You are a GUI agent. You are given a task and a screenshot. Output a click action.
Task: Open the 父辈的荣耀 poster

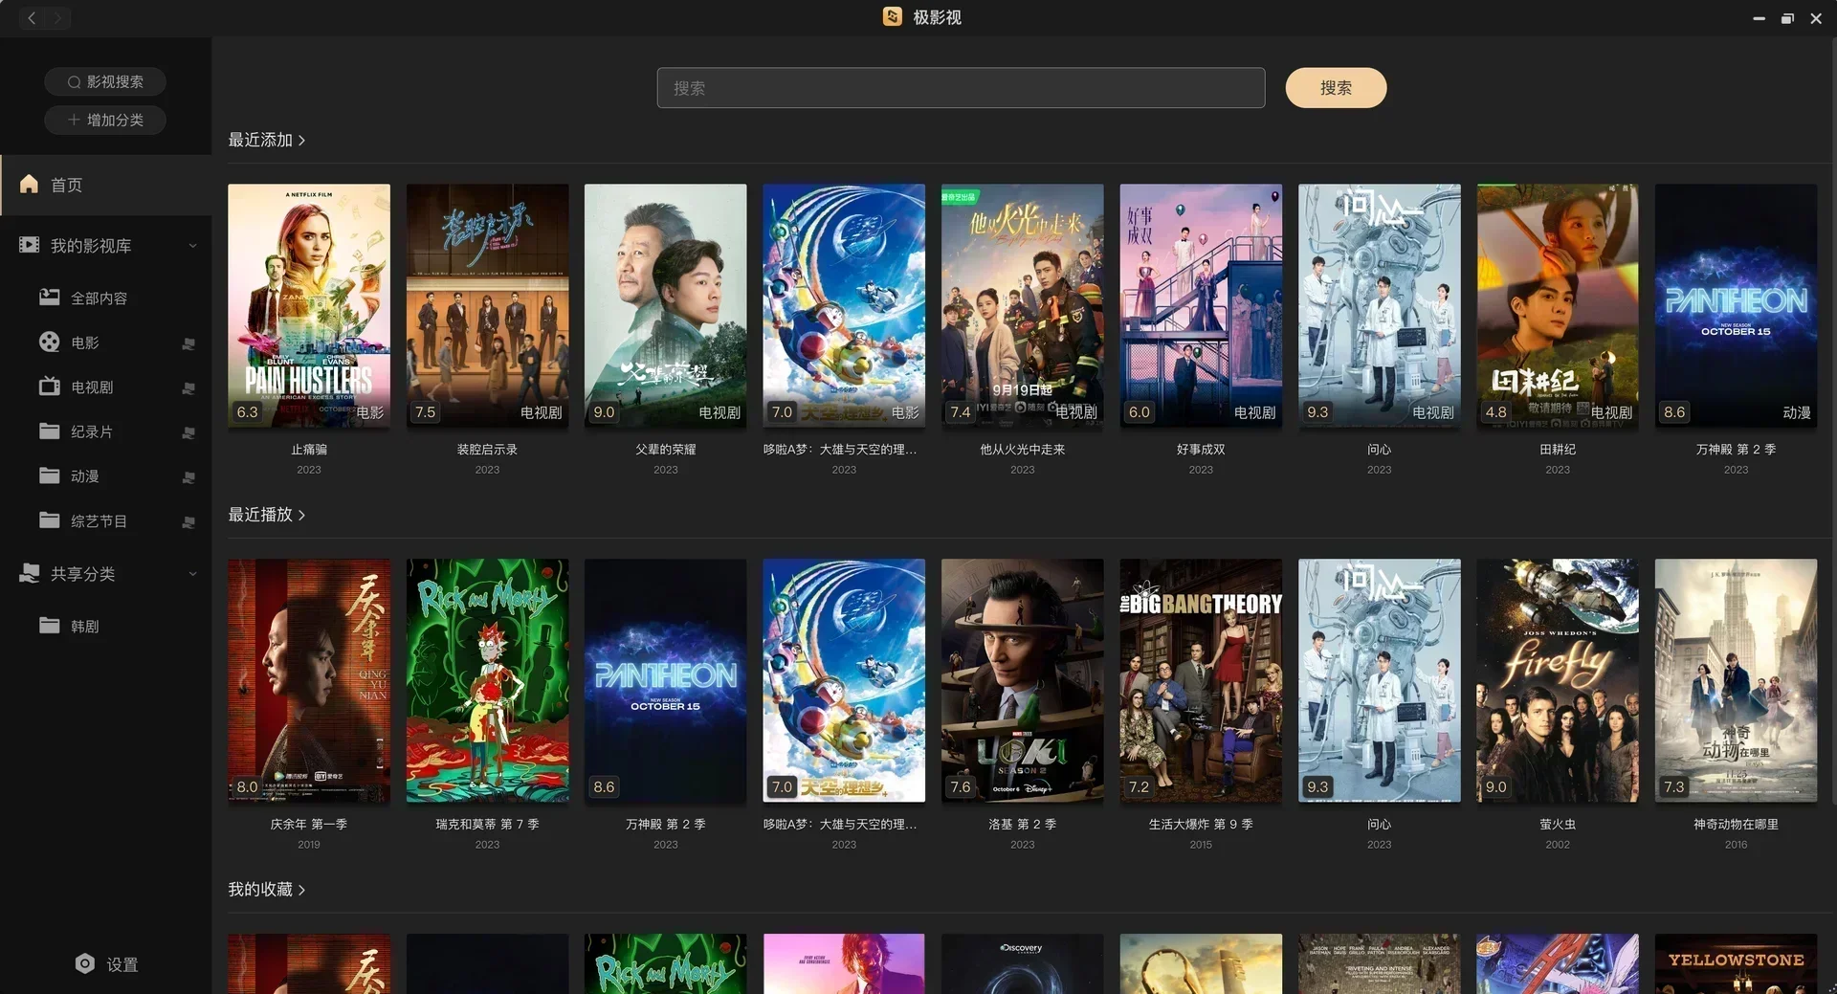coord(666,305)
